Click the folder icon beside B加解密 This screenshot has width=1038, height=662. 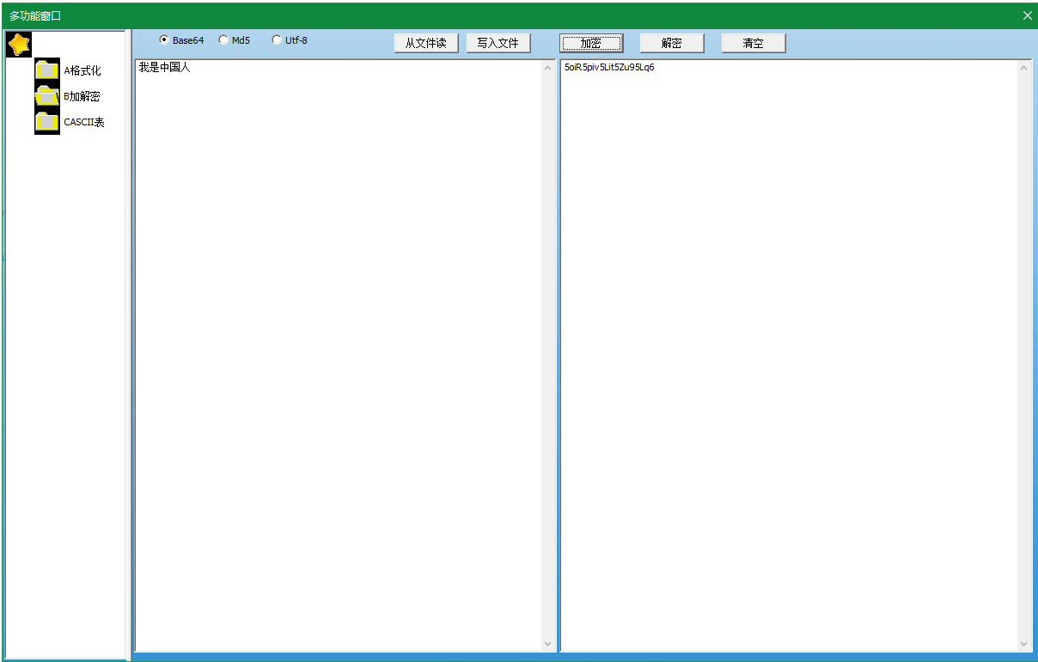coord(47,96)
